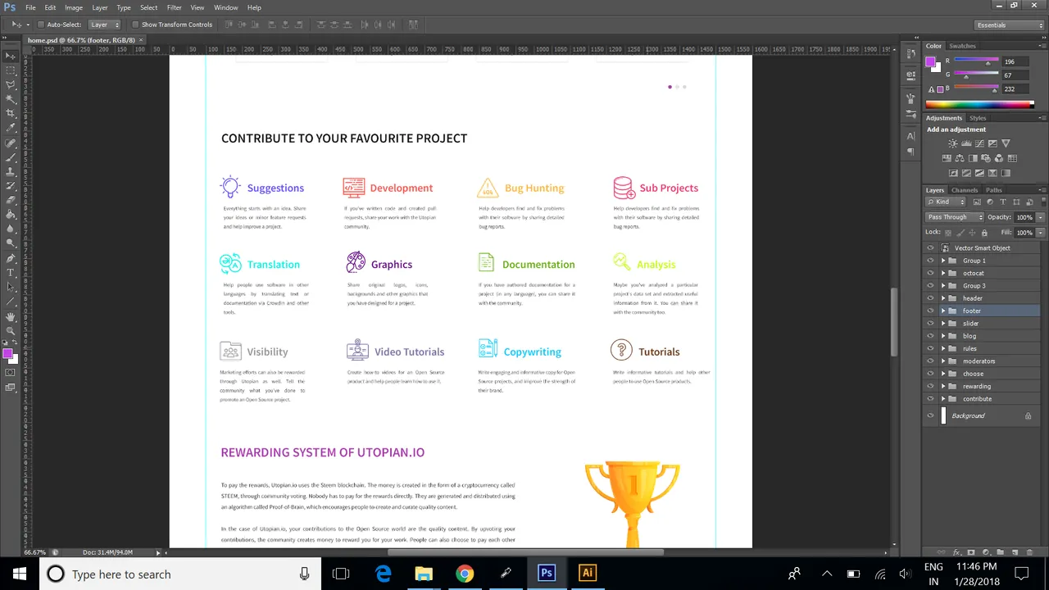
Task: Expand the blog group
Action: click(x=943, y=336)
